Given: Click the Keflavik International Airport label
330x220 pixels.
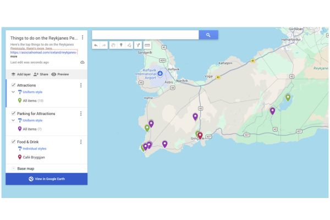Looking at the screenshot, I should tap(146, 74).
